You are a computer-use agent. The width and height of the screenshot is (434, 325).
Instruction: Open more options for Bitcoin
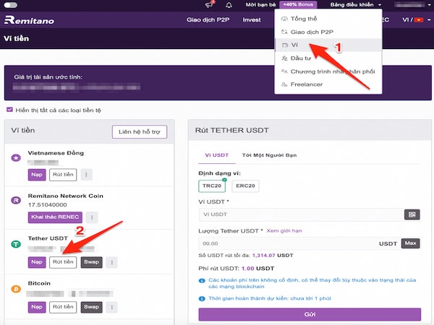pos(112,308)
